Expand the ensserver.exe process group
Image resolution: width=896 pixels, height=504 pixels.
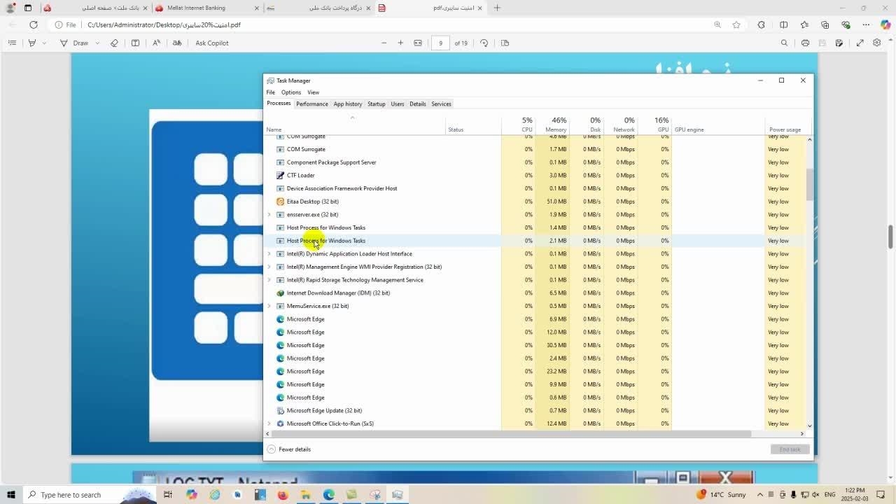pos(269,215)
